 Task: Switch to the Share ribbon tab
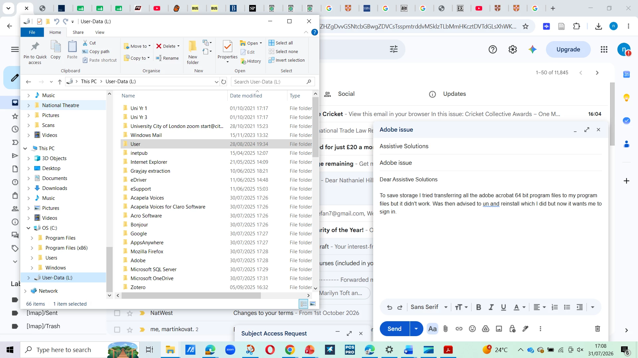(x=78, y=32)
